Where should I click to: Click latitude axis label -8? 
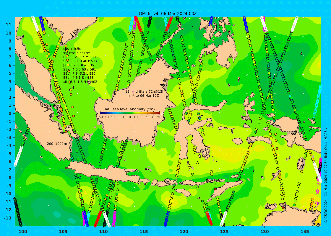pos(9,178)
